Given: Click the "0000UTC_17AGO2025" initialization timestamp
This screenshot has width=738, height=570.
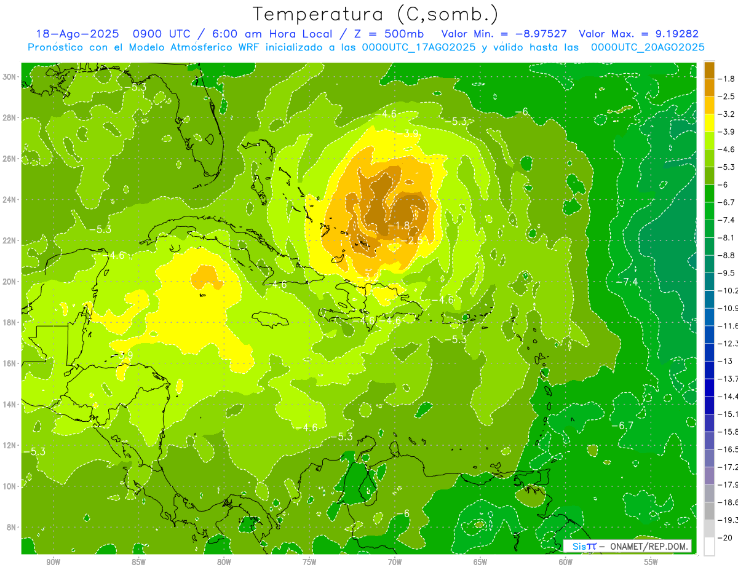Looking at the screenshot, I should coord(419,47).
